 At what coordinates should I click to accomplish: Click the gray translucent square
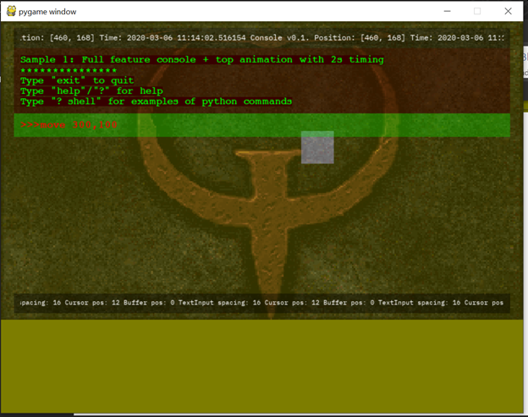point(317,147)
